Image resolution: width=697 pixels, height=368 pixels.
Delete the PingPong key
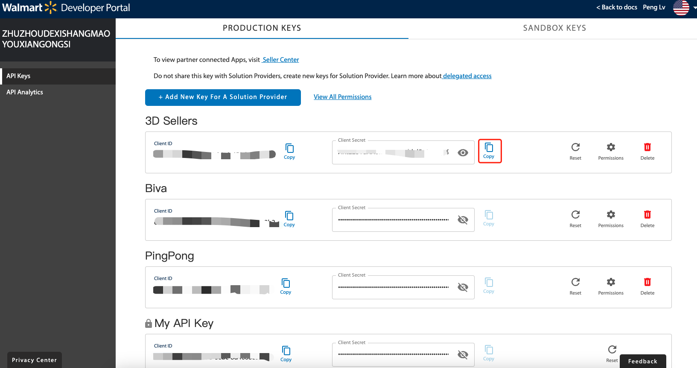[x=647, y=286]
